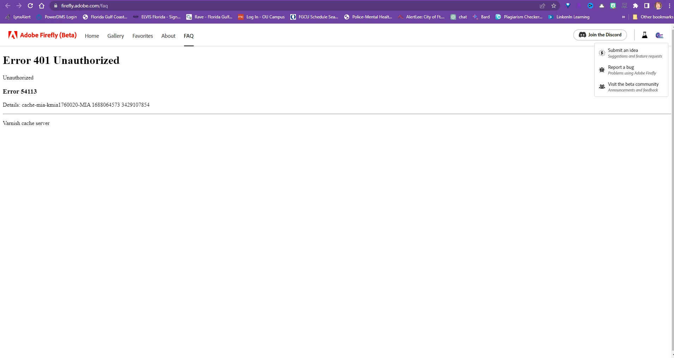Click the Join the Discord button
Viewport: 674px width, 358px height.
point(600,35)
